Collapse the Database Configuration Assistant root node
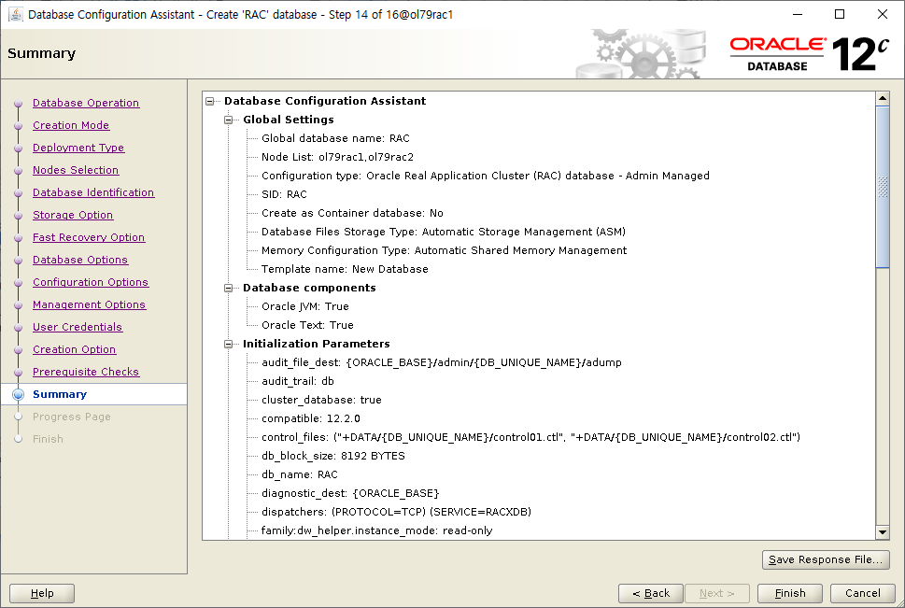 (x=210, y=101)
